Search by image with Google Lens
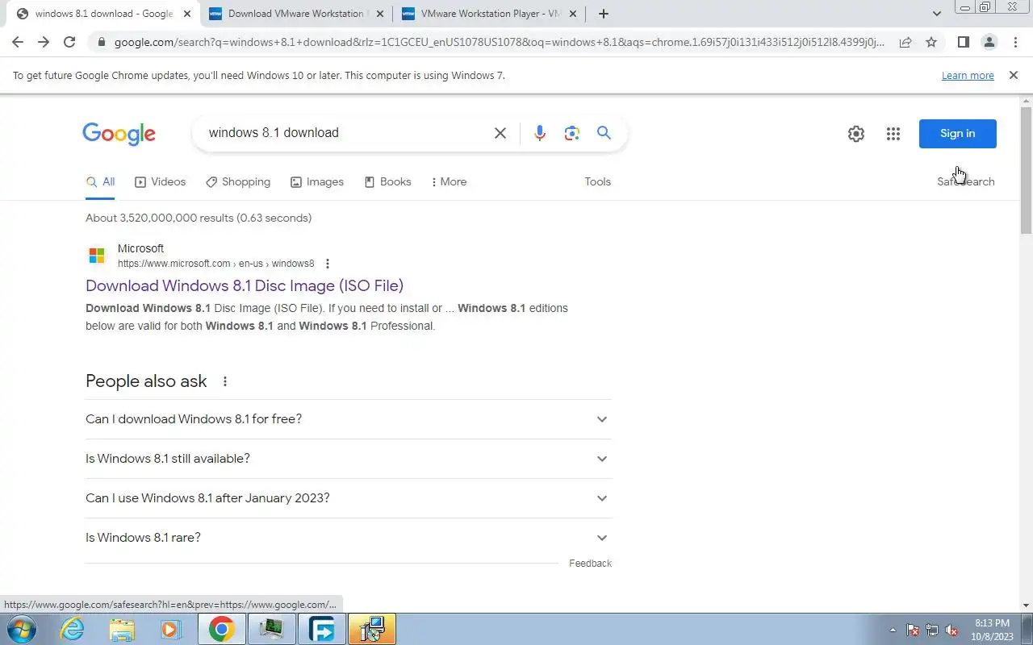Image resolution: width=1033 pixels, height=645 pixels. click(x=572, y=133)
